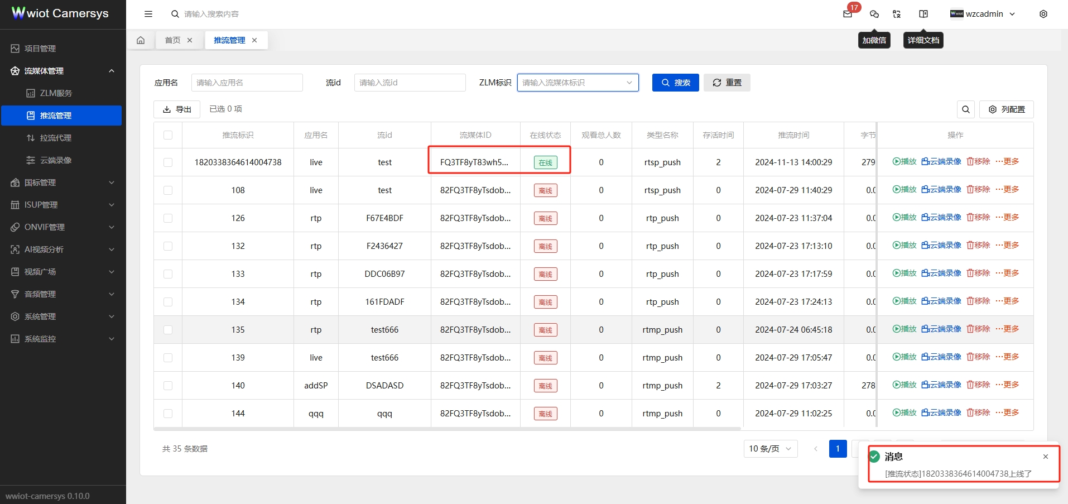Image resolution: width=1068 pixels, height=504 pixels.
Task: Toggle the select-all header checkbox
Action: (x=168, y=135)
